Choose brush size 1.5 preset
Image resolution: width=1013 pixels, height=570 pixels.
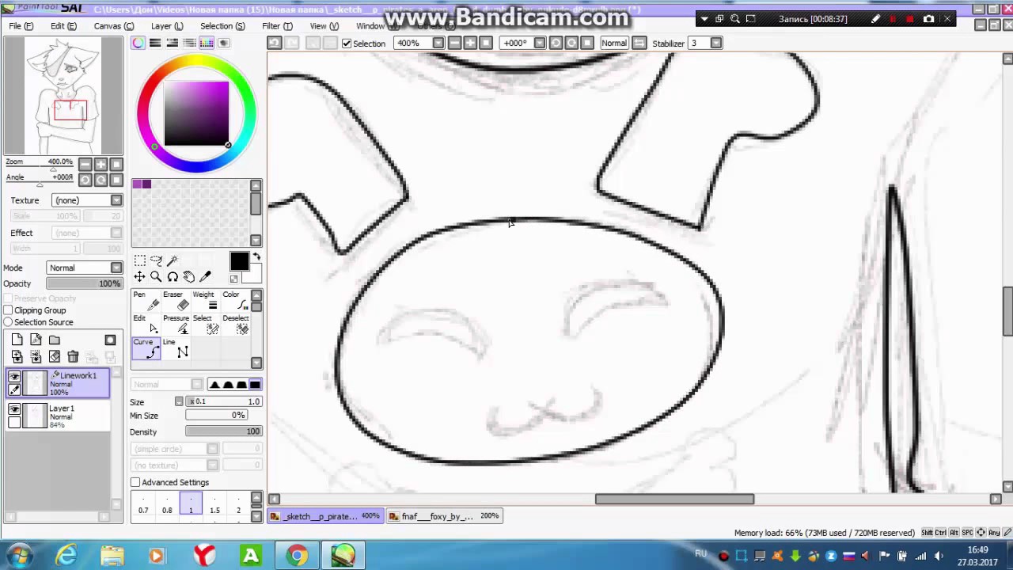tap(214, 504)
